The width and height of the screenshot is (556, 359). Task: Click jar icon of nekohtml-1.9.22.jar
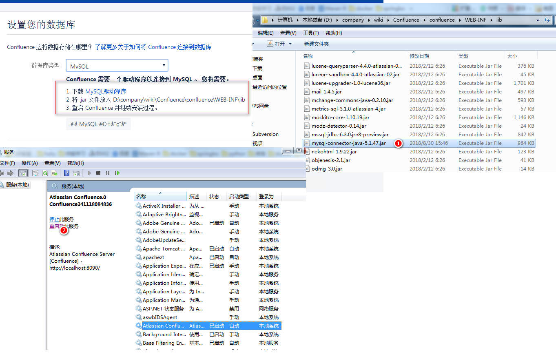pyautogui.click(x=307, y=152)
